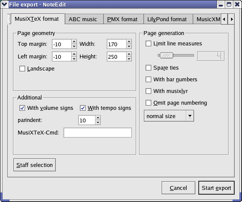Decrease Height value with down arrow
This screenshot has height=202, width=242.
coord(129,59)
